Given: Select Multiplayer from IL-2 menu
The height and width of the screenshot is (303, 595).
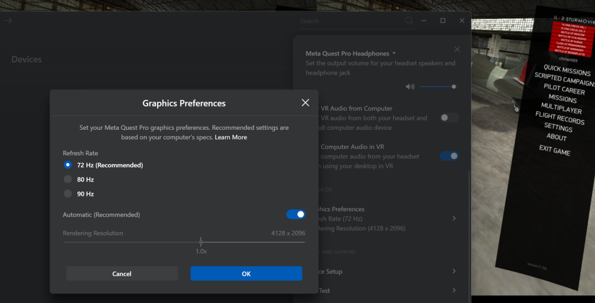Looking at the screenshot, I should point(561,109).
